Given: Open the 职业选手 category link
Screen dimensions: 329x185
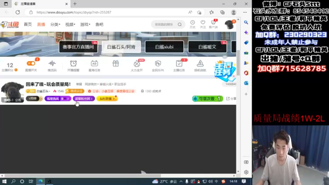Looking at the screenshot, I should click(120, 84).
